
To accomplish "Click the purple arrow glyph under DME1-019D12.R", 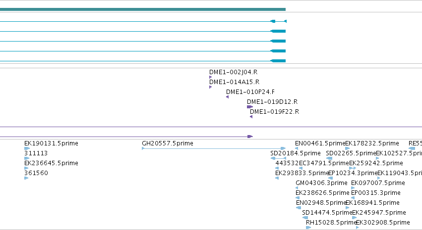I will click(x=250, y=107).
